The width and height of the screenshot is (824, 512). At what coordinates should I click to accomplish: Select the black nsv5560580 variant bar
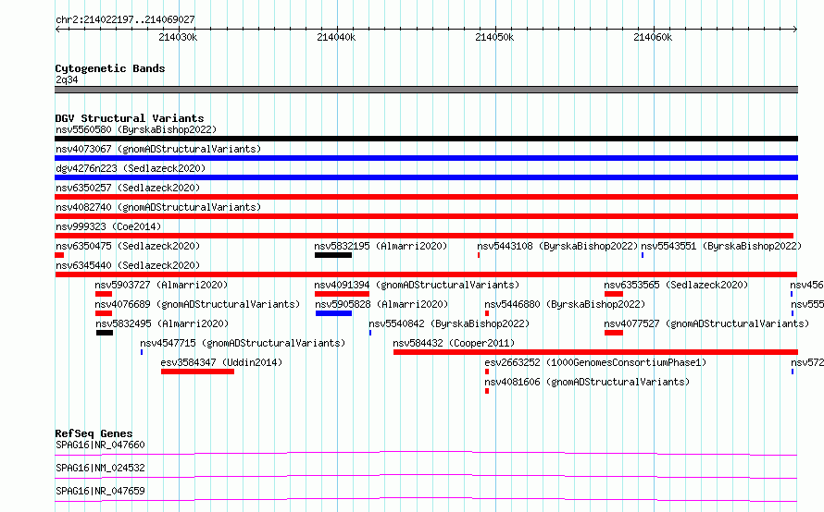[426, 139]
